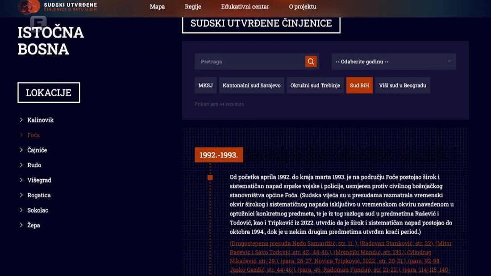Expand the Žepa chevron arrow
491x276 pixels.
[x=21, y=225]
